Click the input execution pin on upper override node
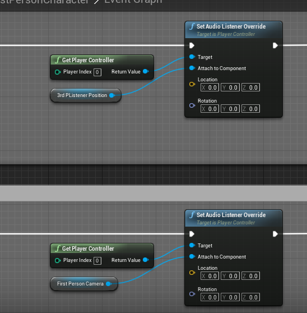Screen dimensions: 307x313 (x=192, y=45)
